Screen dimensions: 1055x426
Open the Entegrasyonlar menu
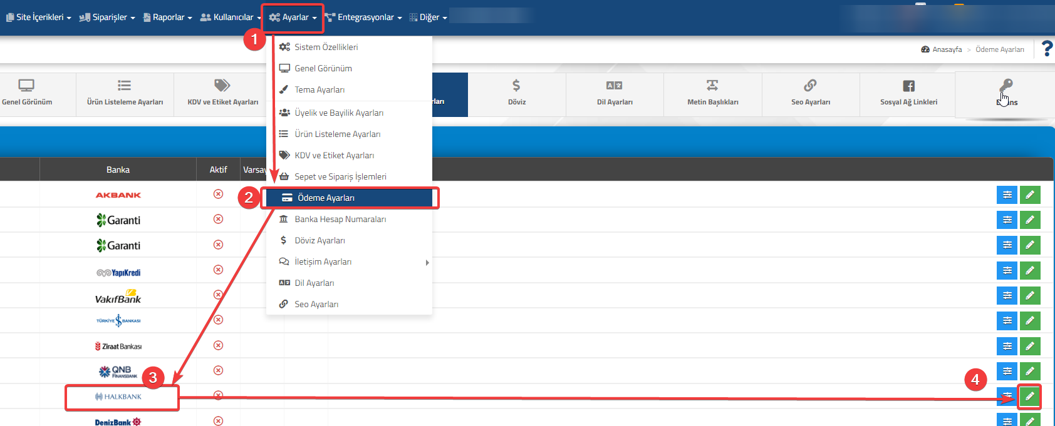363,18
